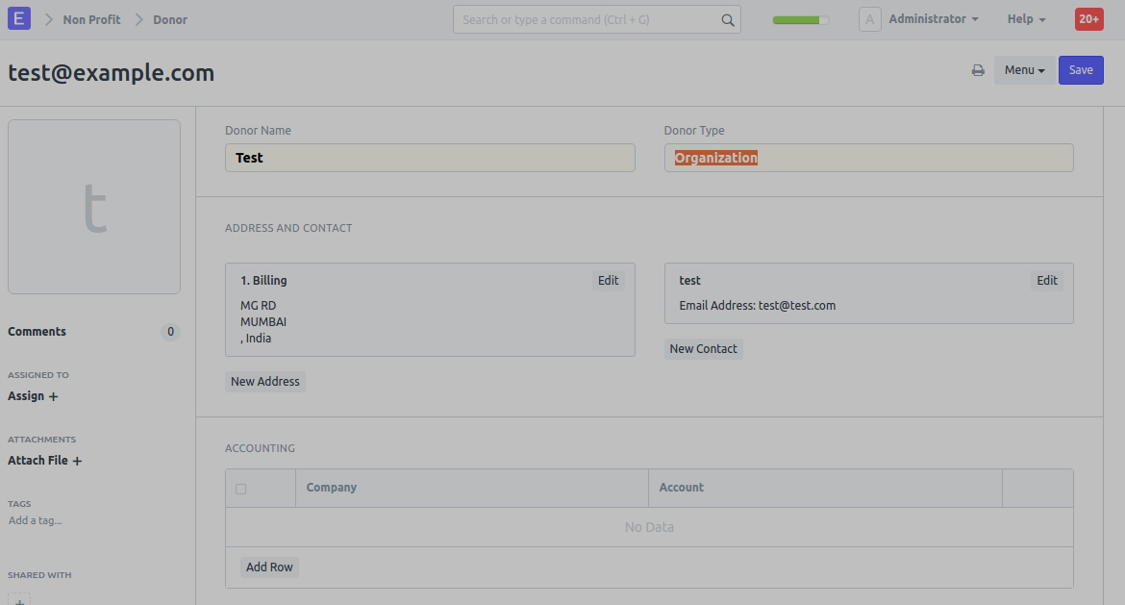Screen dimensions: 1125x605
Task: Click the green progress bar indicator
Action: point(800,20)
